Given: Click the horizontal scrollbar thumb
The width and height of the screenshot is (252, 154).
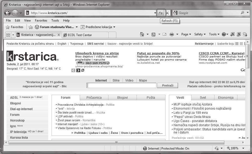Looking at the screenshot, I should [x=116, y=142].
